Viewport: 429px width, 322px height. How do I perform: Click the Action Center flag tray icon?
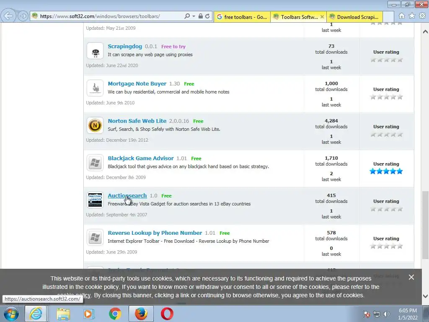pyautogui.click(x=367, y=314)
